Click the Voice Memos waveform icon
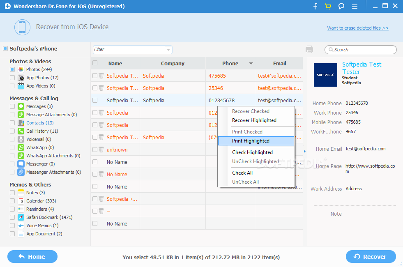This screenshot has height=267, width=403. click(21, 226)
